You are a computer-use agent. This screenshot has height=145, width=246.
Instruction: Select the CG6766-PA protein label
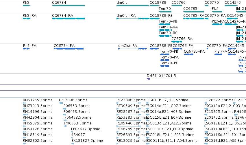coord(183,46)
